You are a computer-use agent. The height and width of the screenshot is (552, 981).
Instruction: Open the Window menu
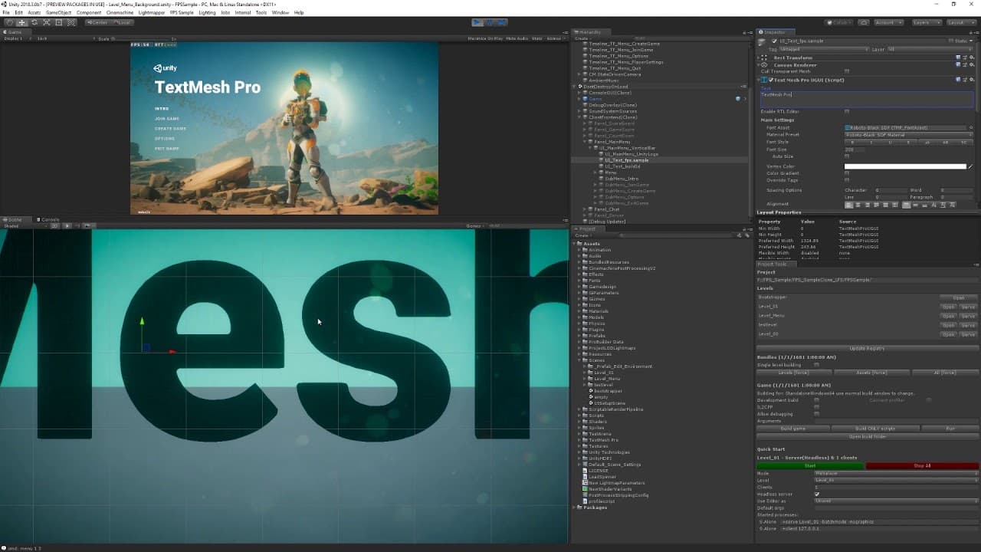coord(281,13)
